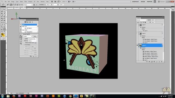Open the Window menu
The width and height of the screenshot is (175, 98).
point(43,2)
